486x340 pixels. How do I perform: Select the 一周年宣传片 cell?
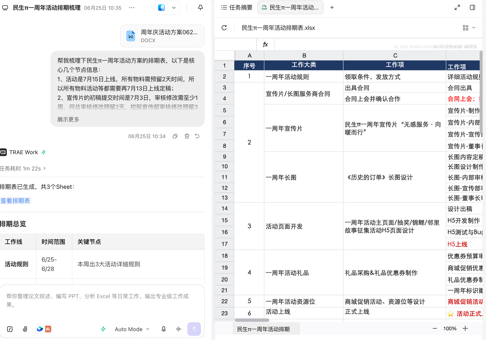point(303,128)
